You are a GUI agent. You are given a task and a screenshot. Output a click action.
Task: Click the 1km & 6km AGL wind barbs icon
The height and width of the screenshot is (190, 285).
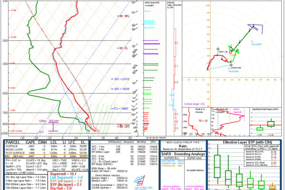point(140,180)
